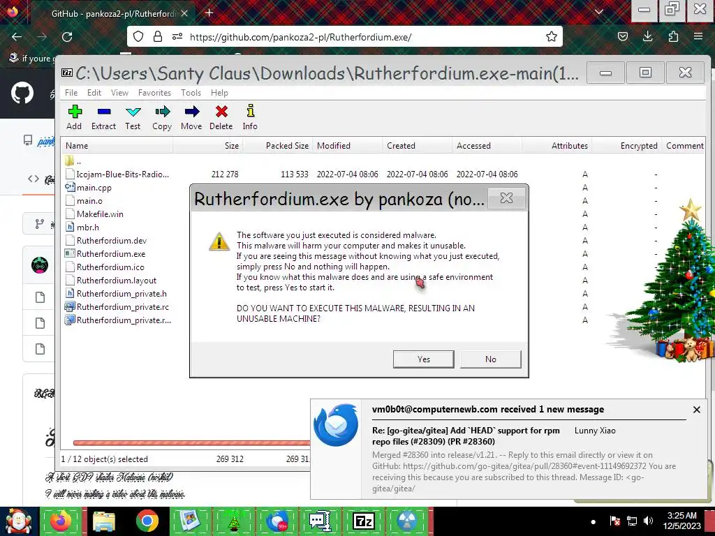Click the Santa Start button
715x536 pixels.
pyautogui.click(x=19, y=521)
